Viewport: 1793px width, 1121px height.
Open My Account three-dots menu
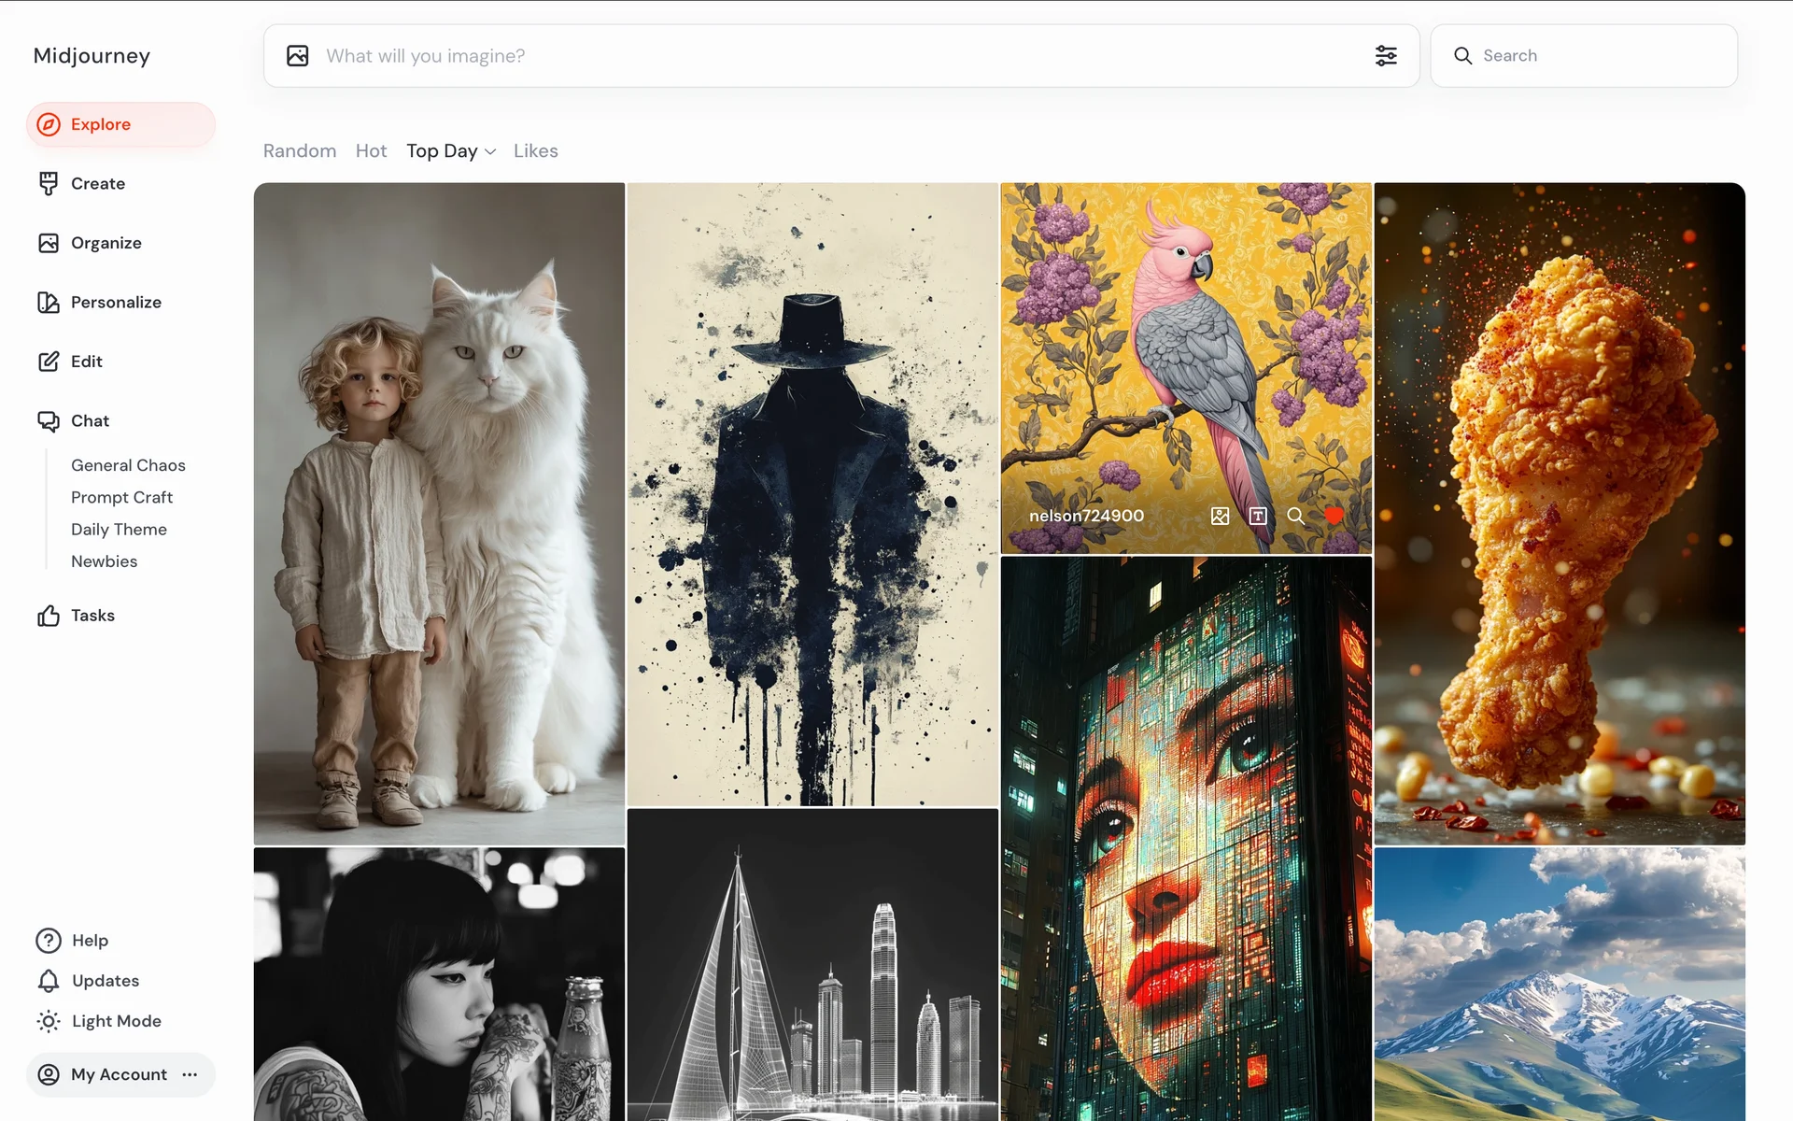[x=191, y=1074]
